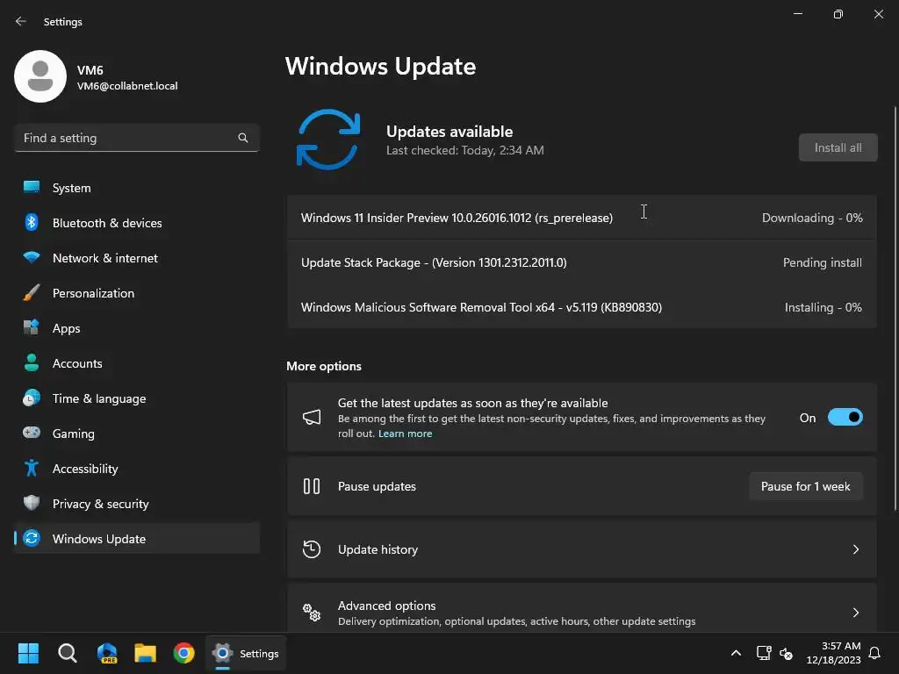Click the pause bars icon beside Pause updates
This screenshot has height=674, width=899.
[312, 486]
